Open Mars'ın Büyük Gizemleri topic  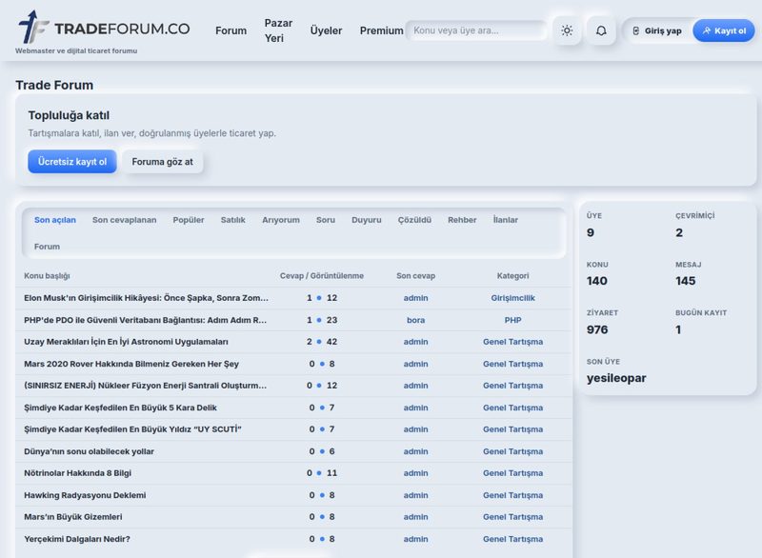click(x=73, y=517)
